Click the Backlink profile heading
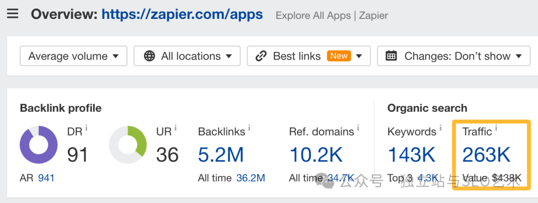This screenshot has height=203, width=538. tap(61, 108)
